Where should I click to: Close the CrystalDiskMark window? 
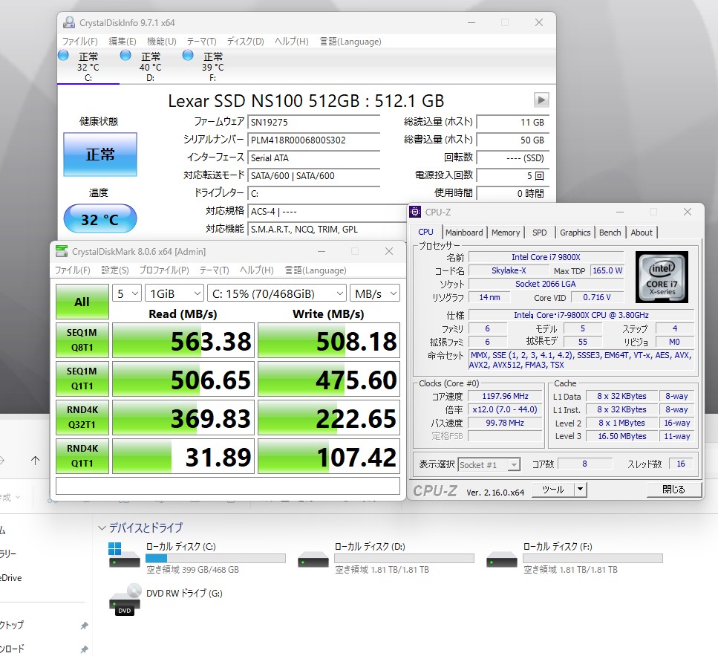tap(389, 251)
